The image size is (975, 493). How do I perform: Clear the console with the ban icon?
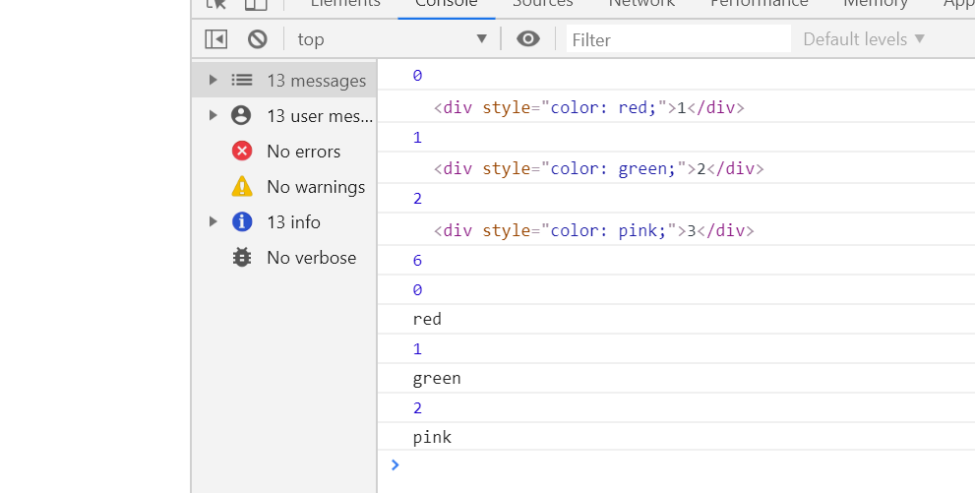[x=258, y=39]
